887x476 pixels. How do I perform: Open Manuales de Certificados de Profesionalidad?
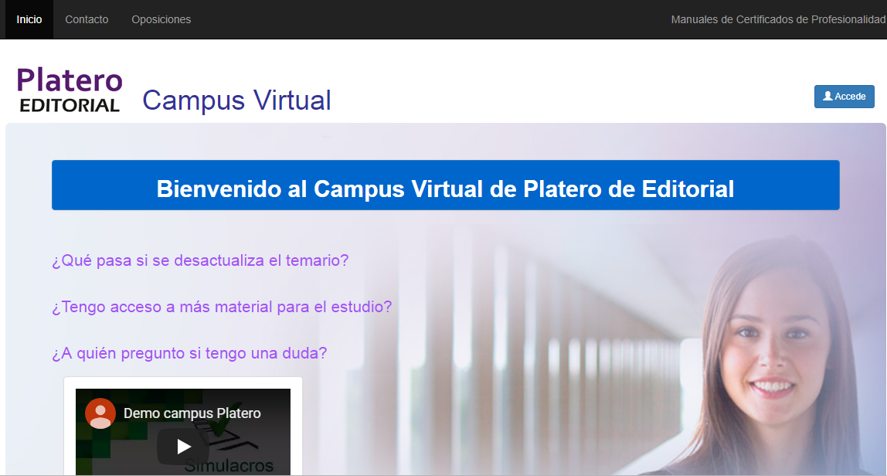(x=778, y=19)
